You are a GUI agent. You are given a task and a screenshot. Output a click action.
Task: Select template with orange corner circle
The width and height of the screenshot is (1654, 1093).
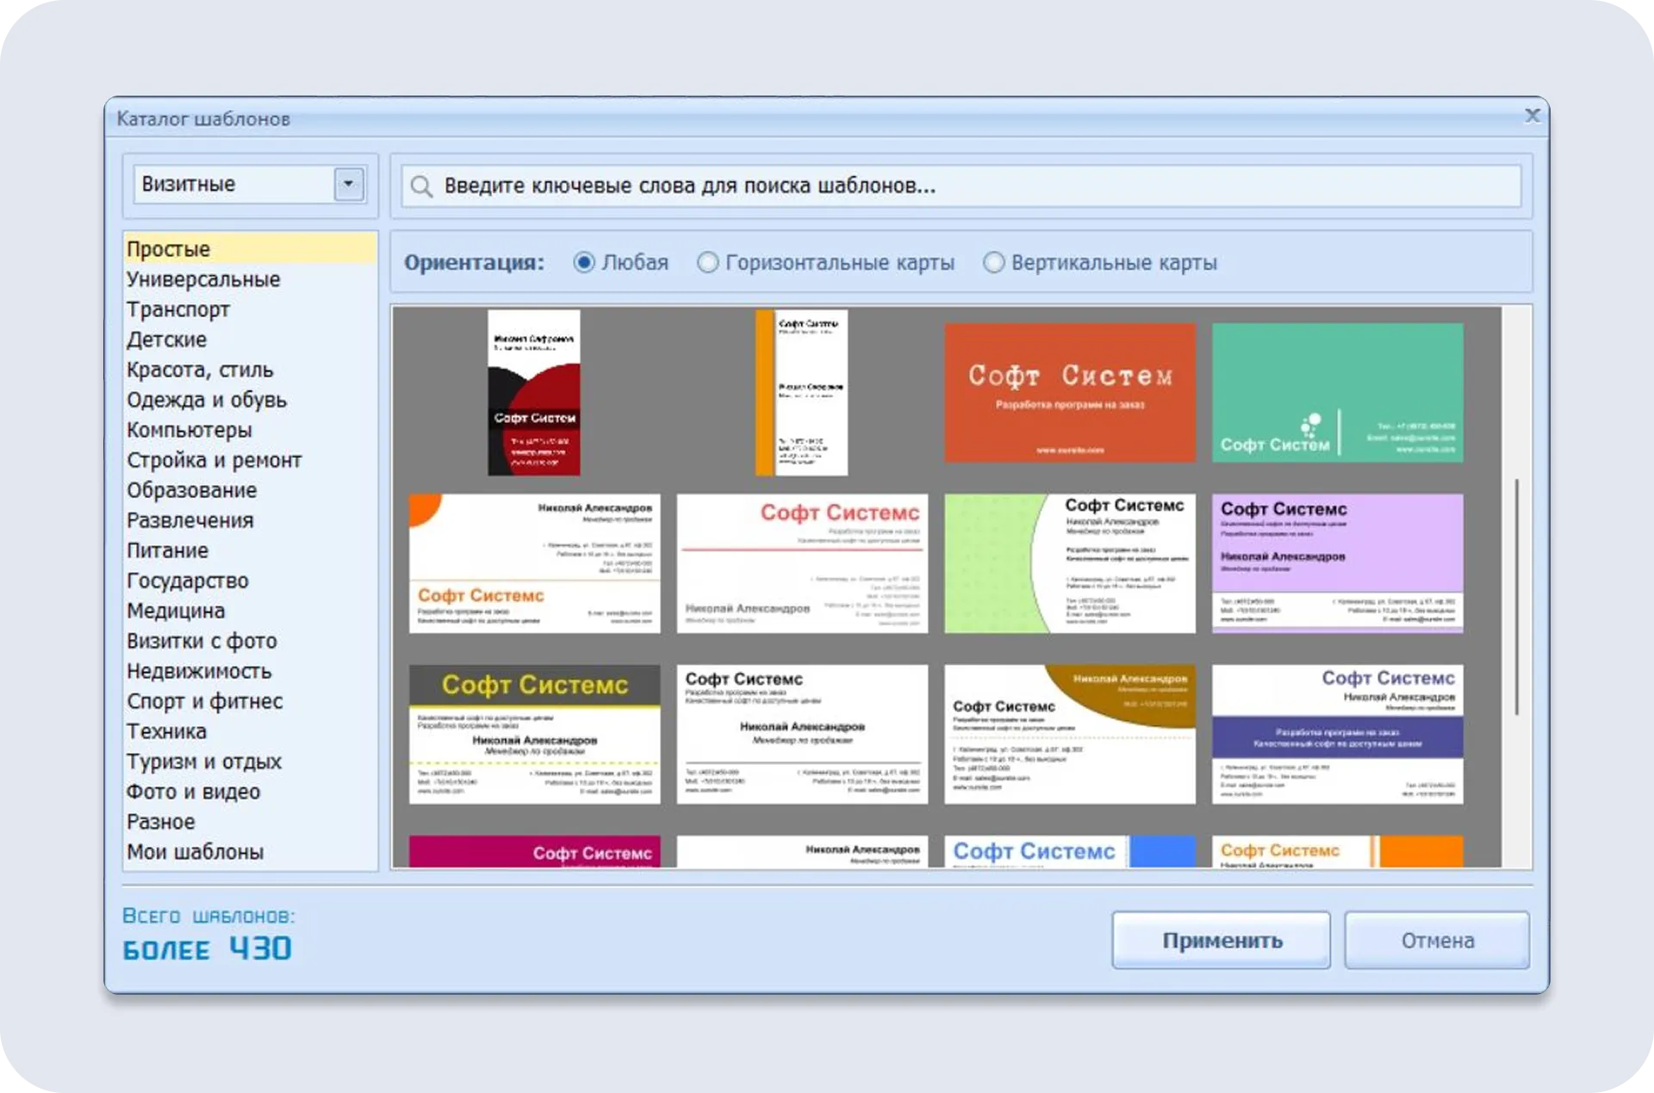tap(534, 563)
